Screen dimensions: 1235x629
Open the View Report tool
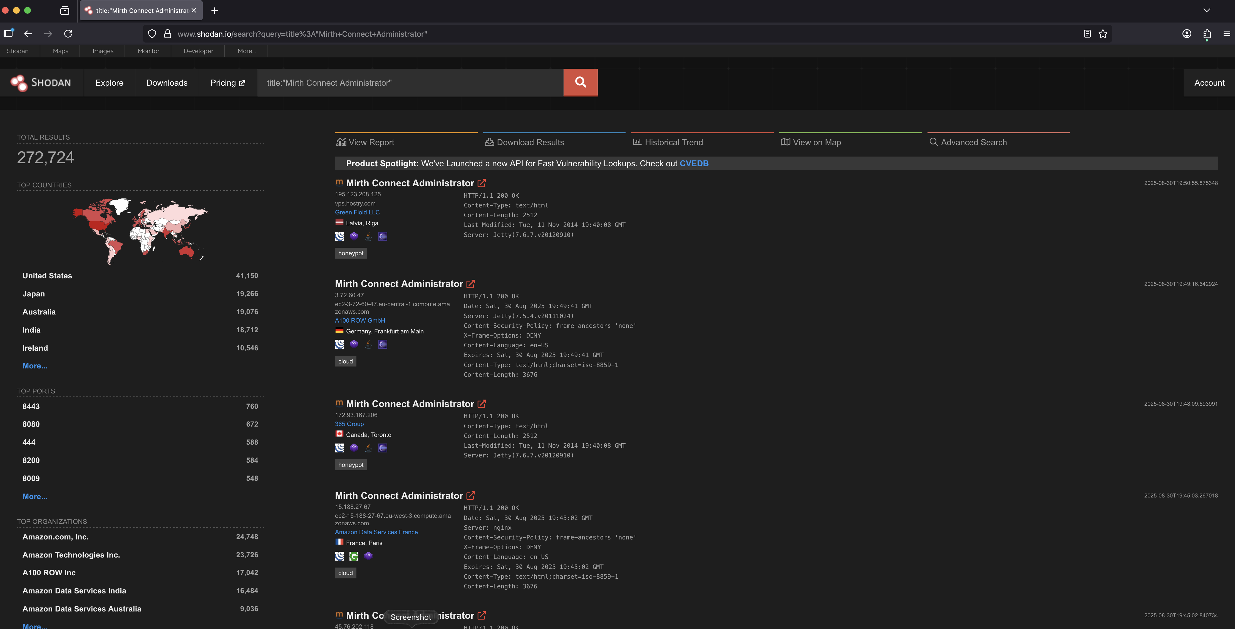[x=371, y=142]
